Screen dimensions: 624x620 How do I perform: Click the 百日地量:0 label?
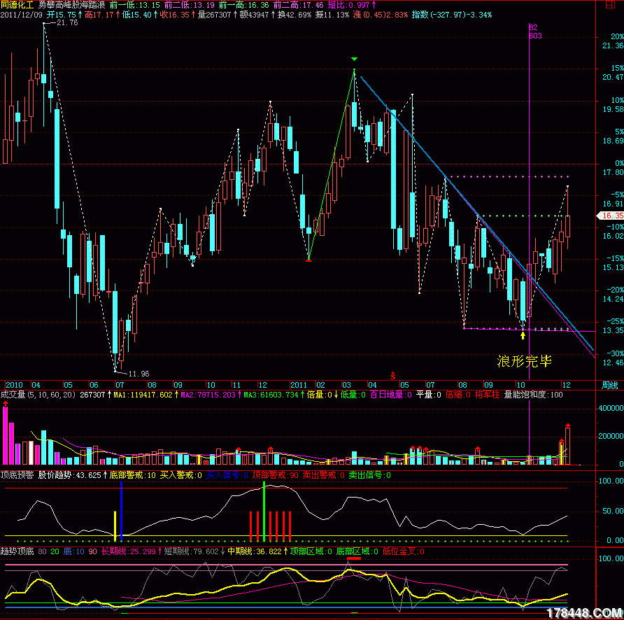coord(391,395)
